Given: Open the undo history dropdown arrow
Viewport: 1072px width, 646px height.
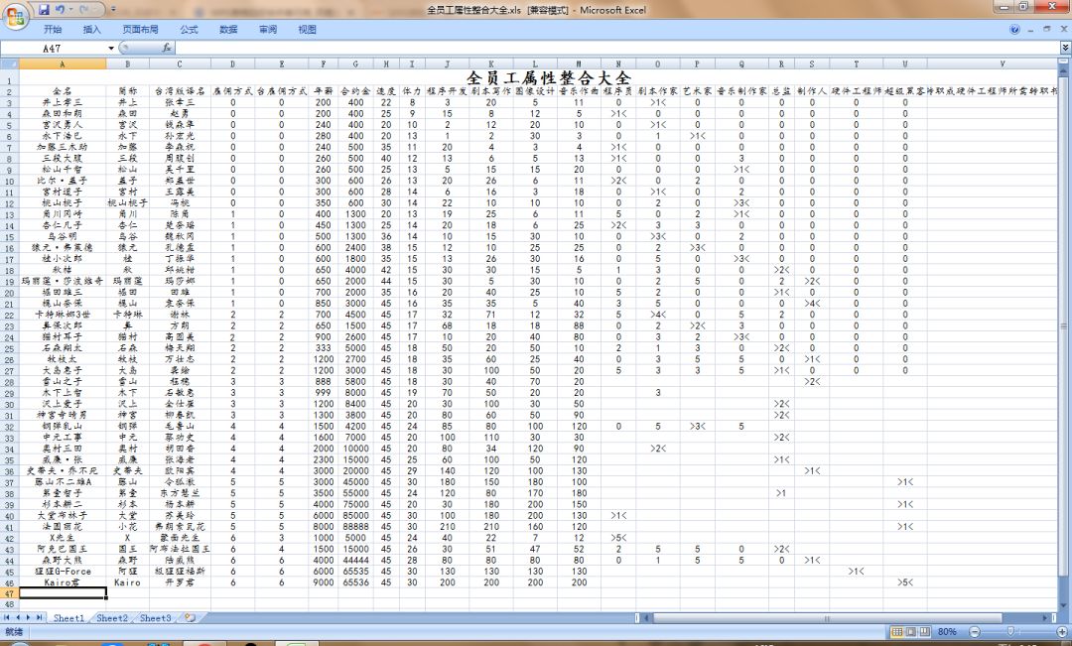Looking at the screenshot, I should (x=70, y=10).
